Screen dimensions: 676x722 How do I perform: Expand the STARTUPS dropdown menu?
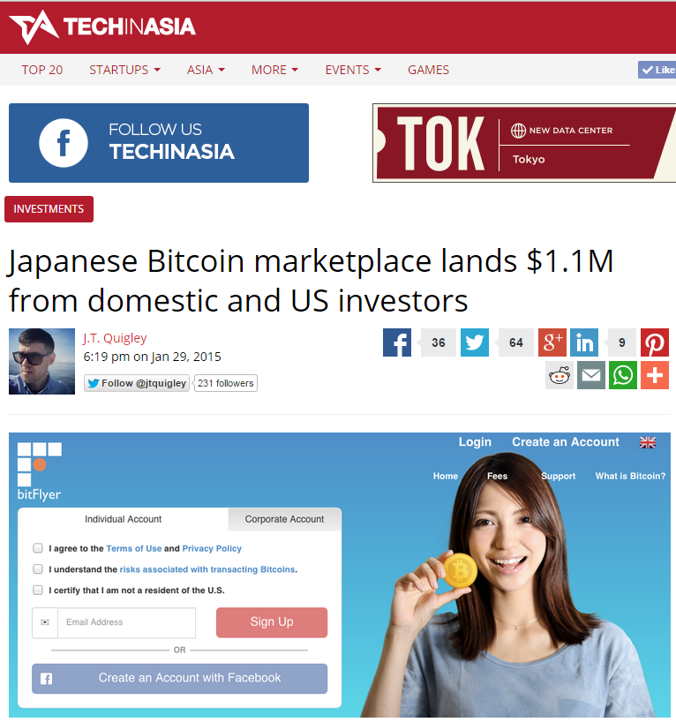click(x=124, y=70)
